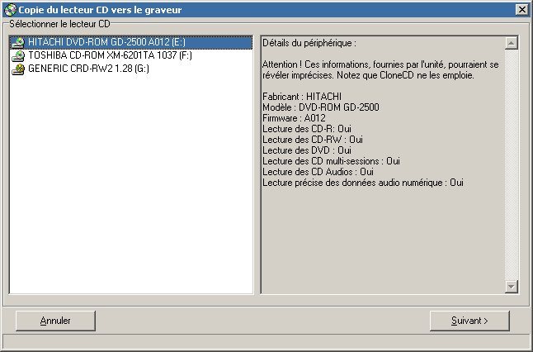This screenshot has height=352, width=533.
Task: Click the GENERIC CRD-RW2 burner icon
Action: 18,69
